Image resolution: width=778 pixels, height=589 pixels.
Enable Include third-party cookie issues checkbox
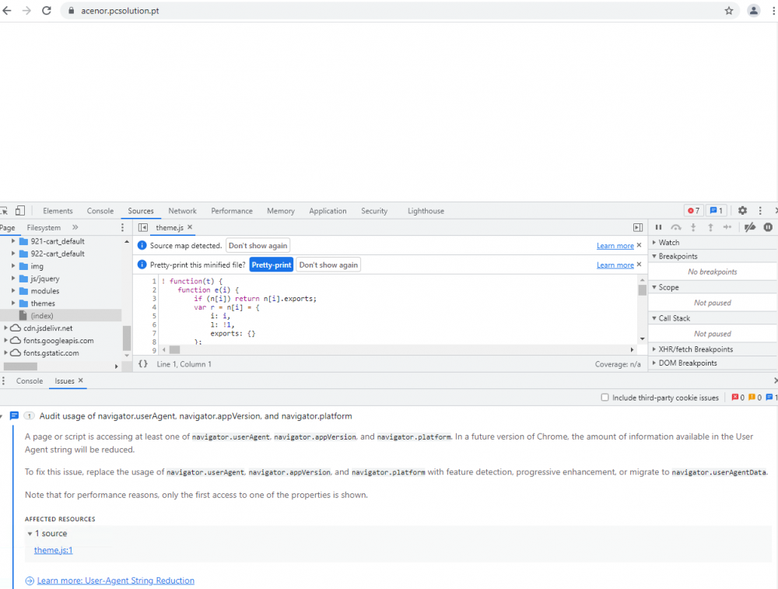(x=605, y=398)
